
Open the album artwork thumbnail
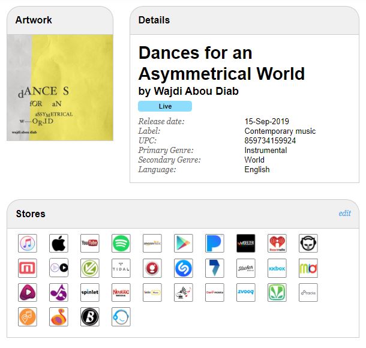tap(60, 88)
